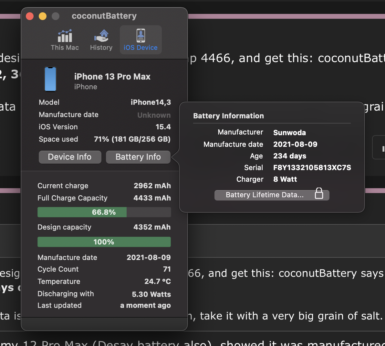Click the Discharging with 5.30 Watts value
The width and height of the screenshot is (385, 346).
click(x=151, y=294)
